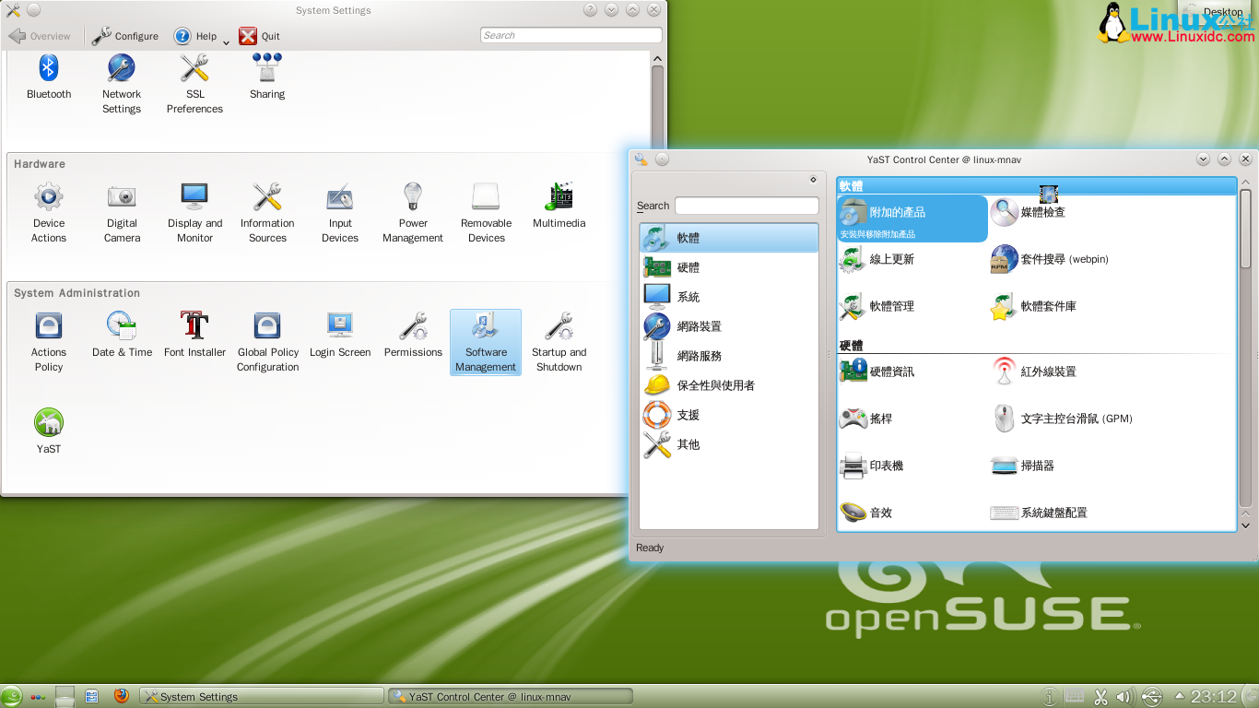Open the Permissions module
The image size is (1259, 708).
pyautogui.click(x=413, y=336)
